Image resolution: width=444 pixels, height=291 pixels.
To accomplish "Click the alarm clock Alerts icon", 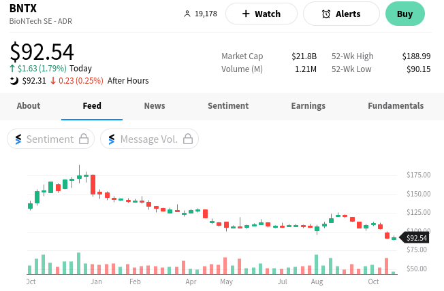I will (326, 14).
